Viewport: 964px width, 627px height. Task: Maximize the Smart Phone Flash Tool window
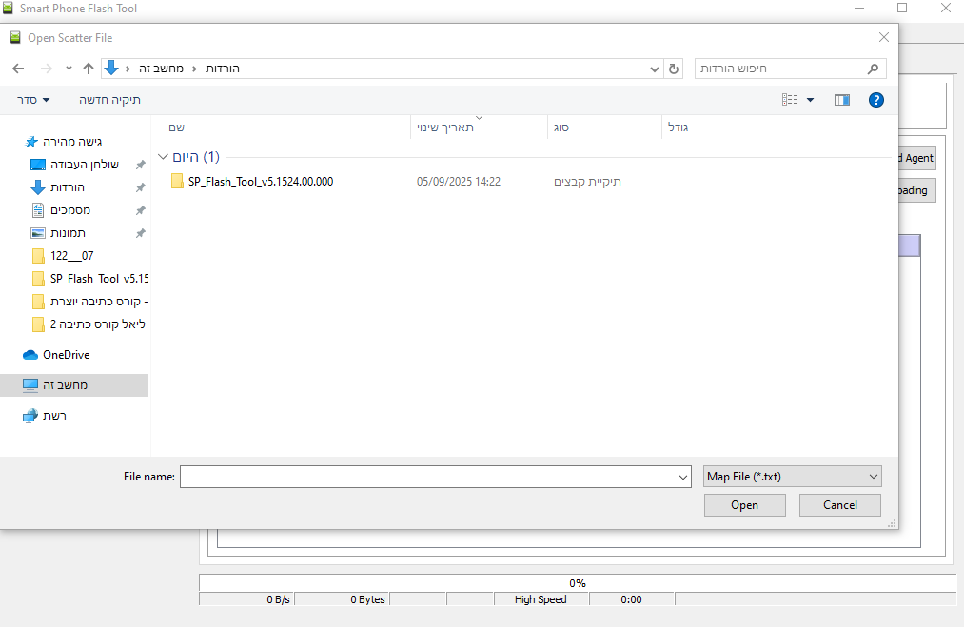tap(902, 8)
